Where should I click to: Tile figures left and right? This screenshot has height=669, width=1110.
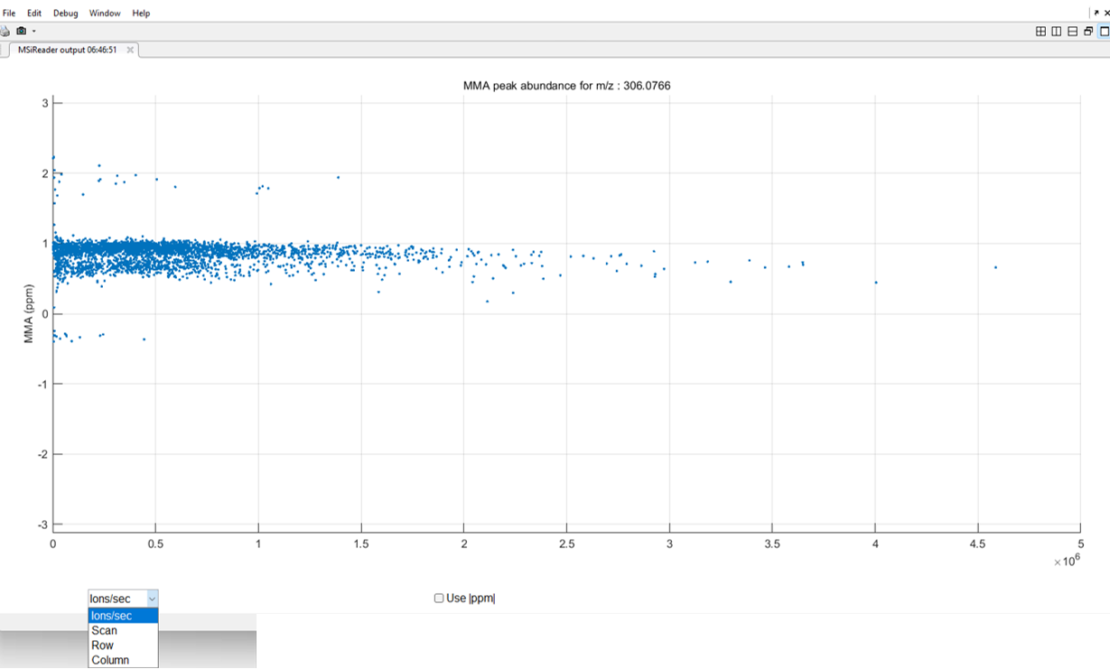[1056, 32]
